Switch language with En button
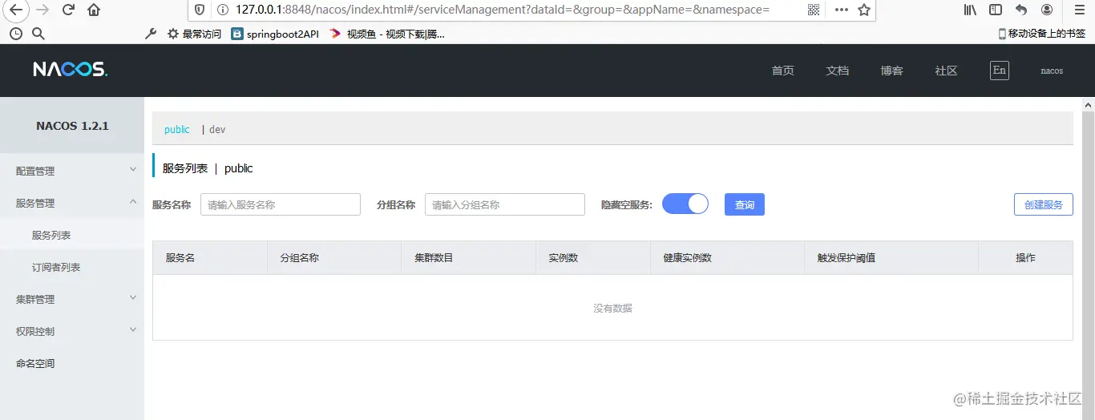This screenshot has width=1095, height=420. (x=999, y=70)
